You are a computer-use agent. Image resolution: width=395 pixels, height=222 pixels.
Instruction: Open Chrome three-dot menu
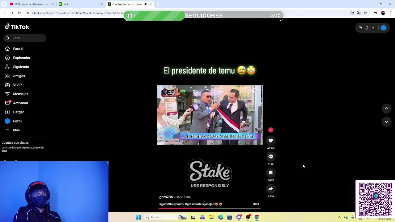click(x=390, y=13)
